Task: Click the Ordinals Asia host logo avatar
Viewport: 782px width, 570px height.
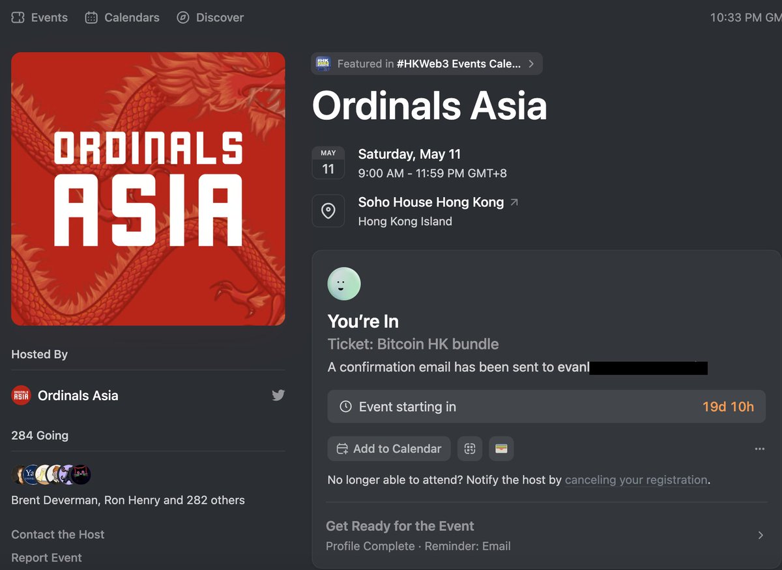Action: [x=22, y=395]
